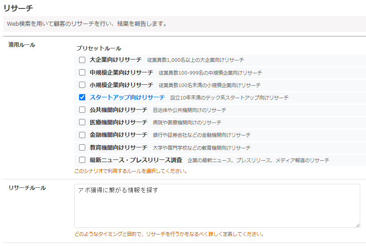Click the 中規模企業向けリサーチ label text
366x246 pixels.
[x=121, y=72]
